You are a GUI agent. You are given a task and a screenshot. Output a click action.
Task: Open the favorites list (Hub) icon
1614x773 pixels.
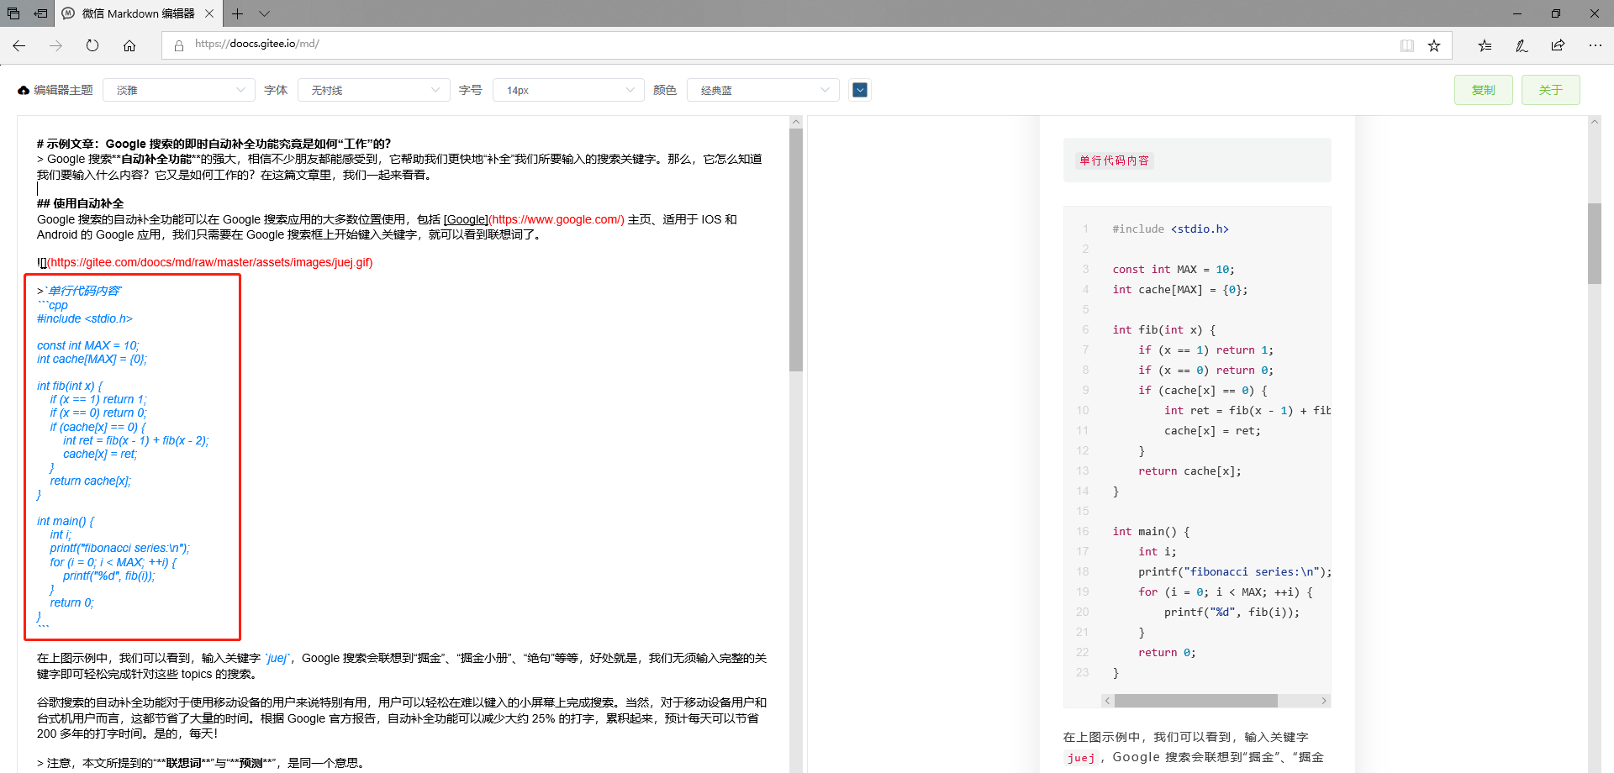click(1484, 45)
